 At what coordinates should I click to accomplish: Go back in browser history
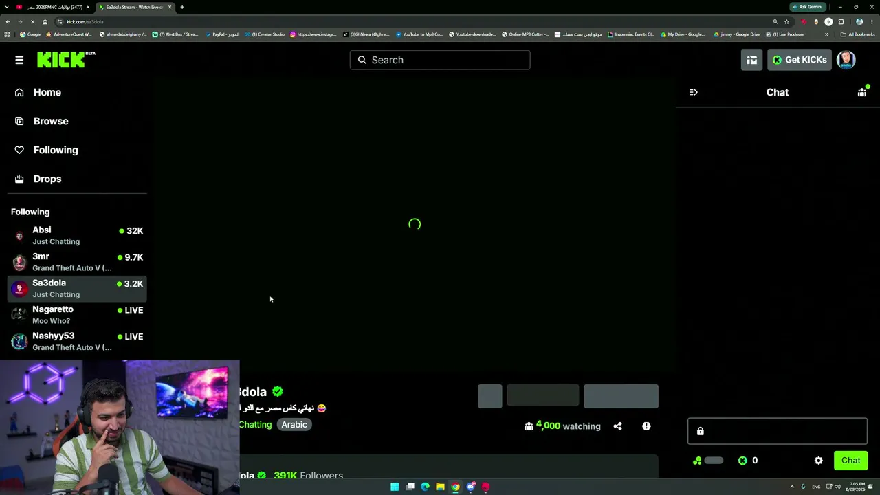click(x=8, y=22)
